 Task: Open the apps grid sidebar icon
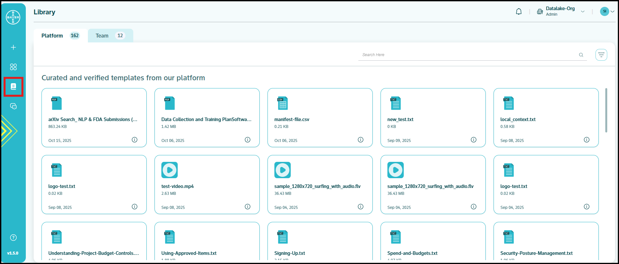coord(13,67)
